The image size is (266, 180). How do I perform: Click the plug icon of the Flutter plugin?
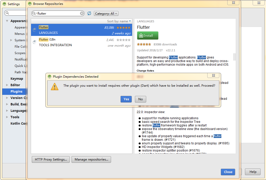[35, 30]
